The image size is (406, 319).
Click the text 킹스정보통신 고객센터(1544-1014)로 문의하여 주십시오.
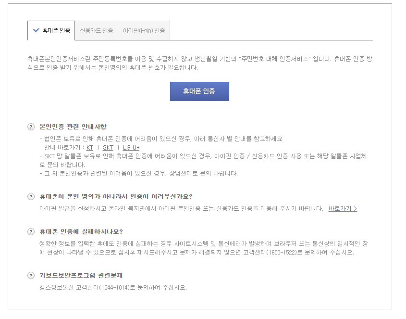coord(113,287)
